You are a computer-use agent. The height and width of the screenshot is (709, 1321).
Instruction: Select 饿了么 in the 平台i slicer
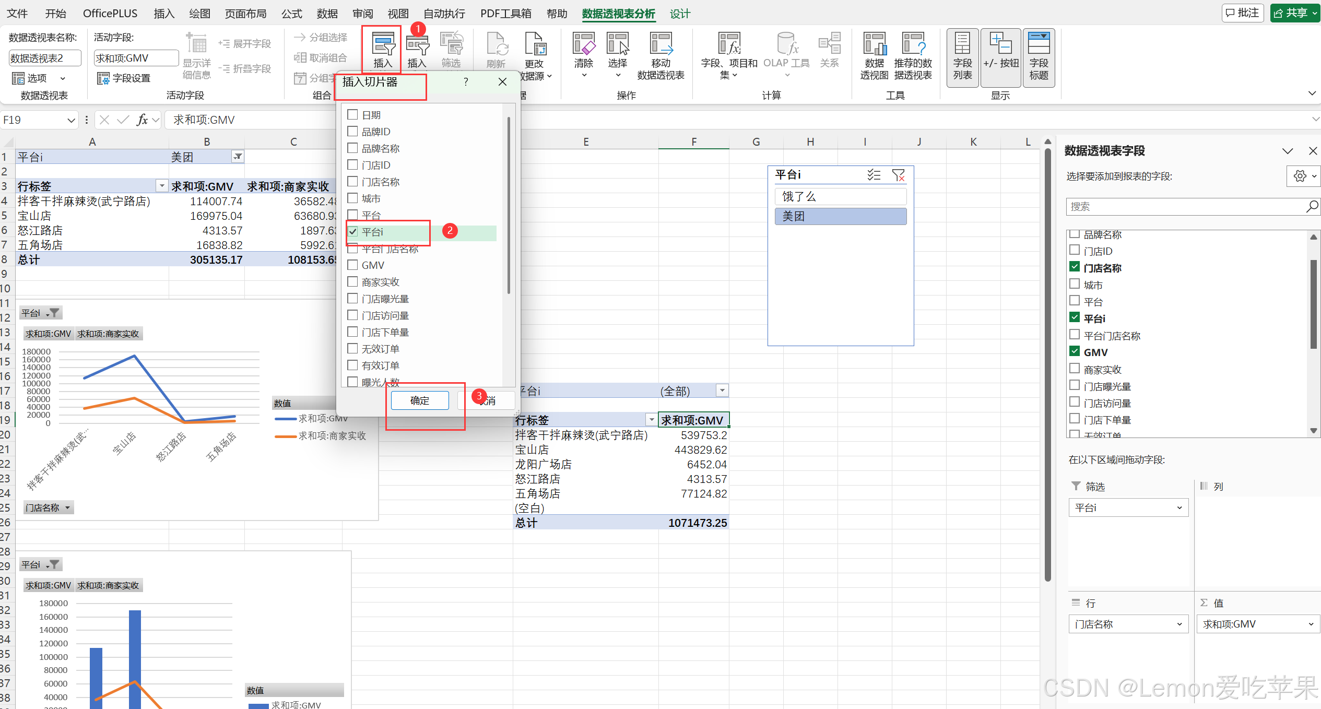pos(841,196)
